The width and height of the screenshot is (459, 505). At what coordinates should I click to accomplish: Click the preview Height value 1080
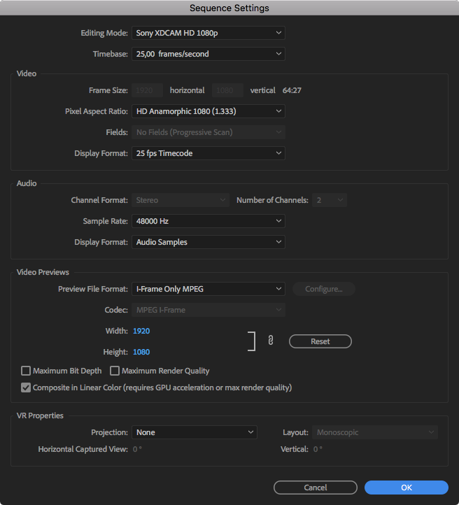click(x=141, y=352)
